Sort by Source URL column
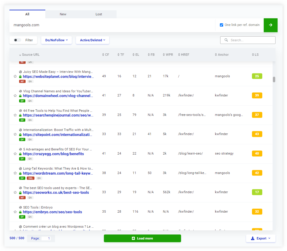The width and height of the screenshot is (287, 251). [x=29, y=55]
